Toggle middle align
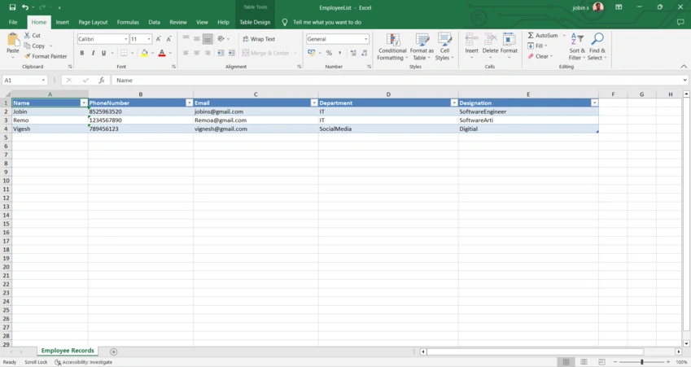This screenshot has width=691, height=367. point(196,39)
